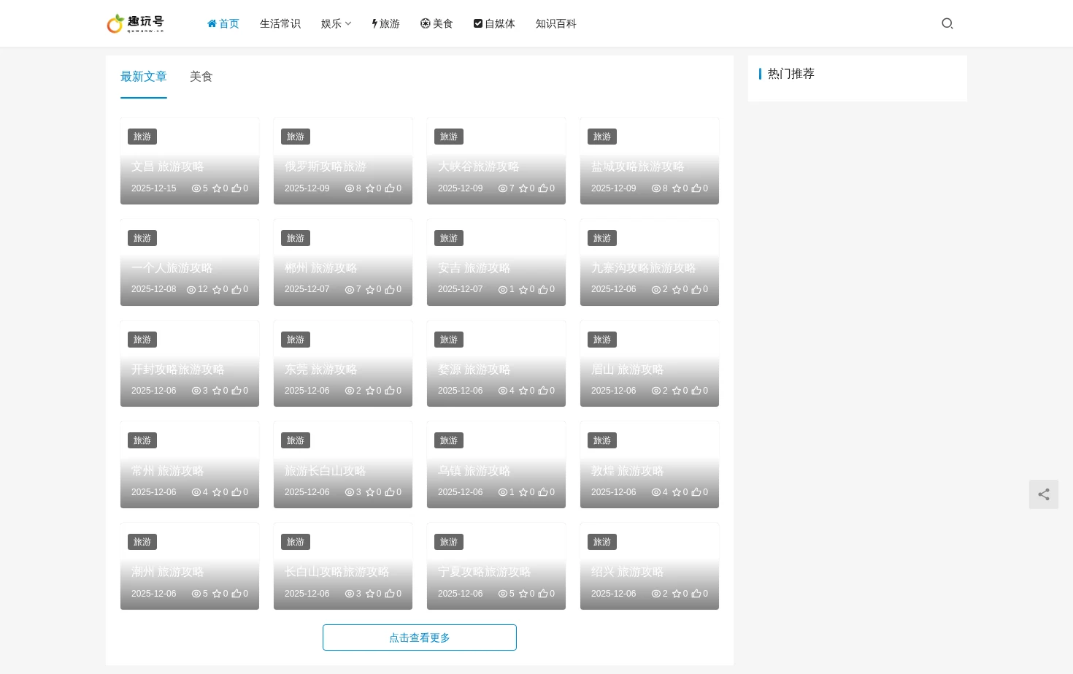Click date 2025-12-15 on 文昌 card
The height and width of the screenshot is (674, 1073).
(153, 188)
